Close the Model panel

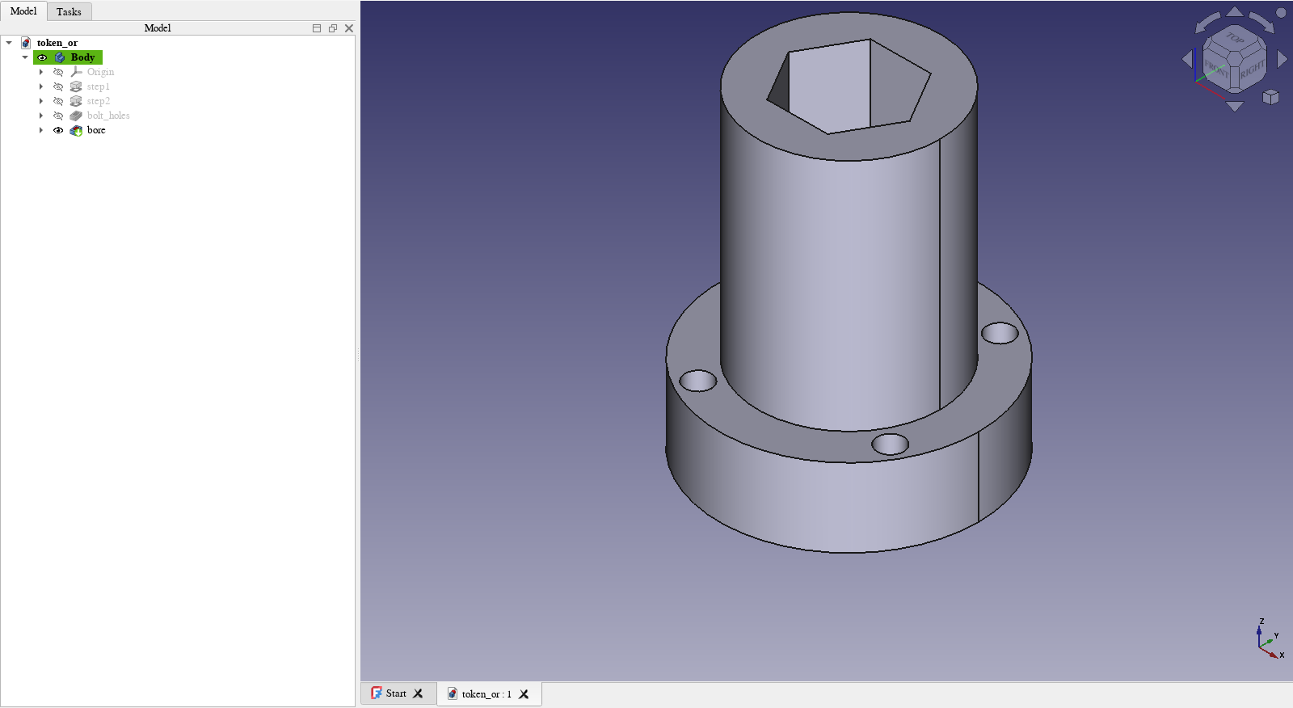coord(349,28)
